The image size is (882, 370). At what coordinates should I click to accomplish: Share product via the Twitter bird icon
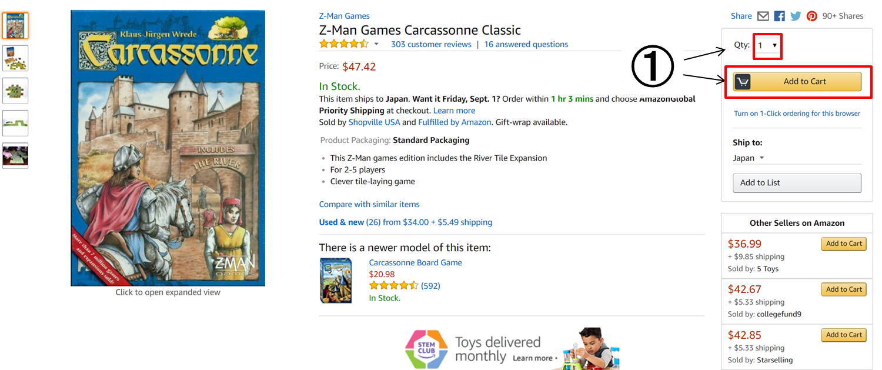click(796, 16)
